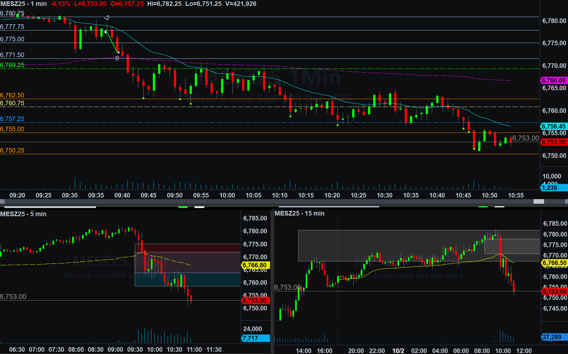Select the MESZ25 - 1 min chart title

(24, 4)
